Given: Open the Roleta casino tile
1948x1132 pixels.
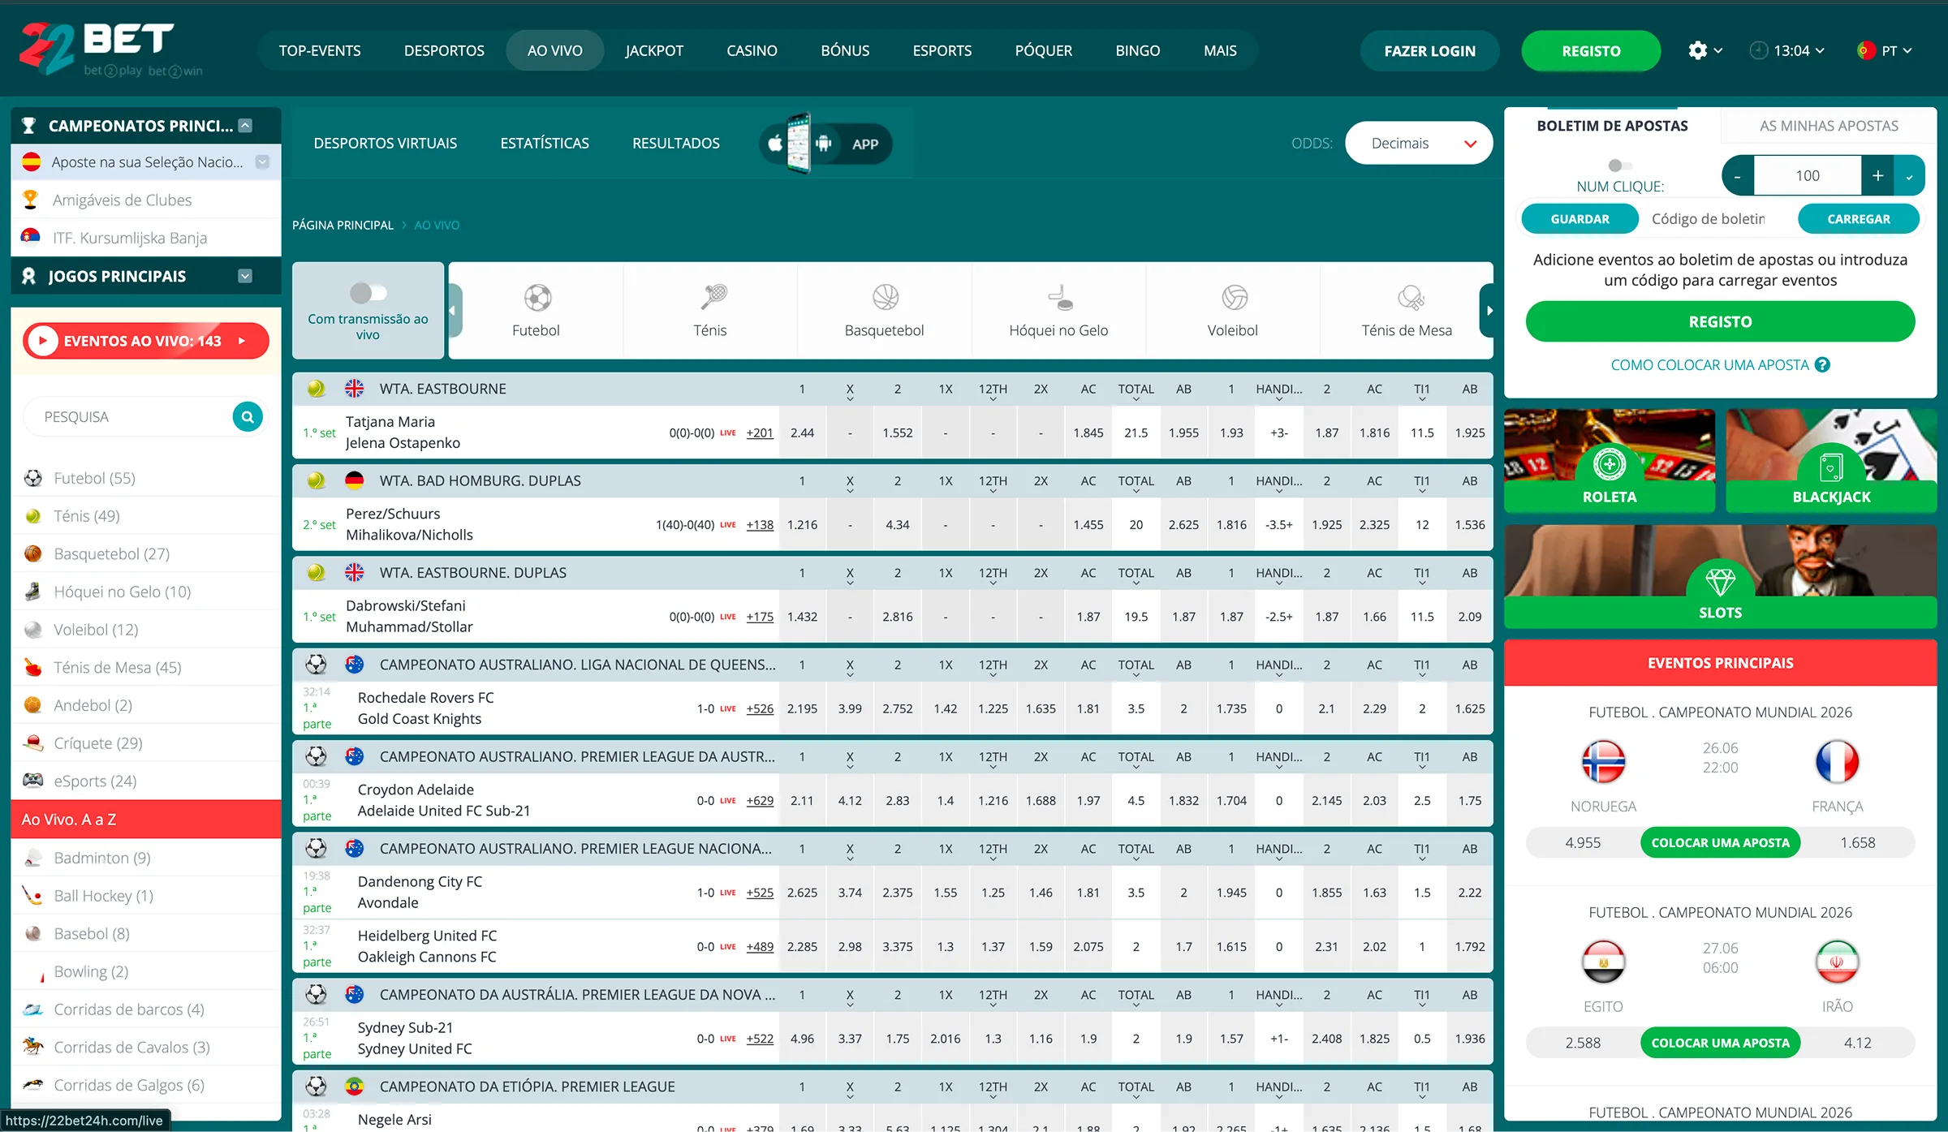Looking at the screenshot, I should coord(1610,460).
